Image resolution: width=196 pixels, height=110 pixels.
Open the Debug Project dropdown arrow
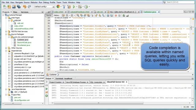coord(83,7)
